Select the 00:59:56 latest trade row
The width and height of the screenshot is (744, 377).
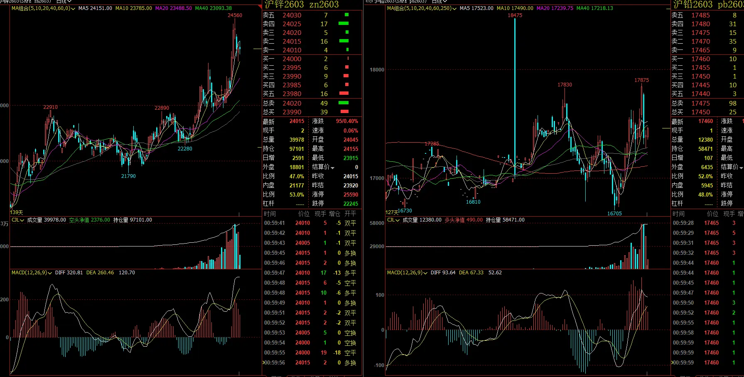(310, 363)
